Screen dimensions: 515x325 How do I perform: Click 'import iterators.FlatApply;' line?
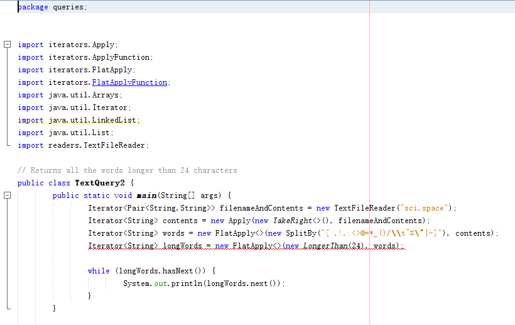pos(77,70)
